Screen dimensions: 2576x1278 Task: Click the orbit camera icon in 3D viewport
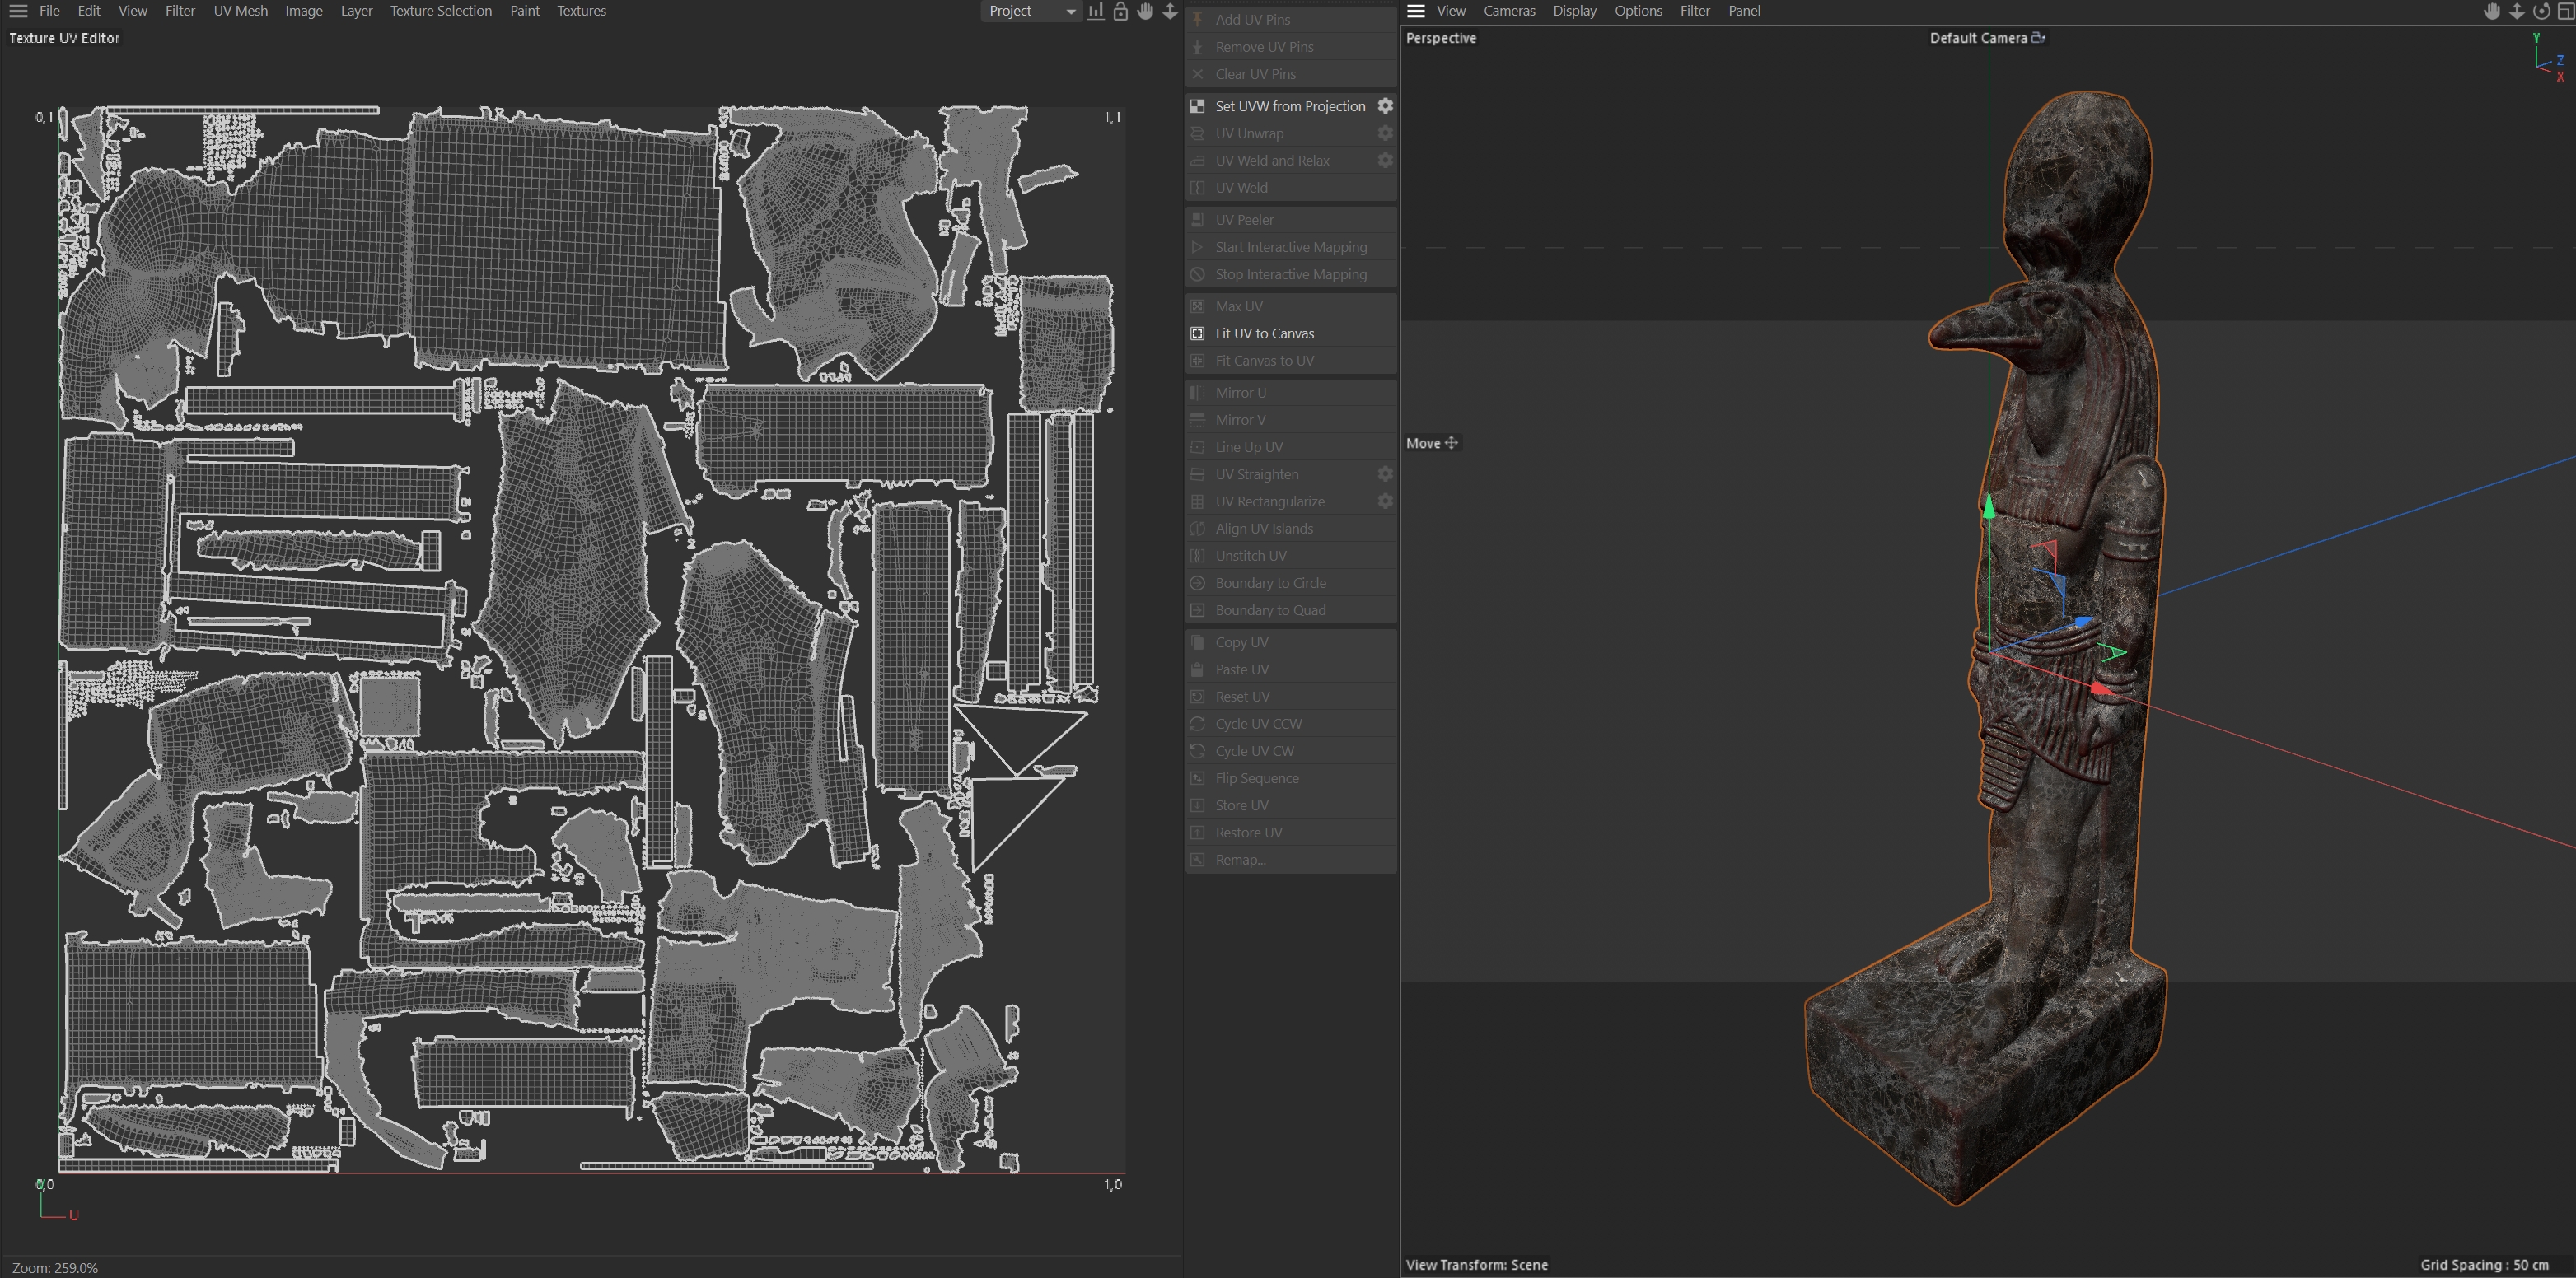tap(2541, 11)
